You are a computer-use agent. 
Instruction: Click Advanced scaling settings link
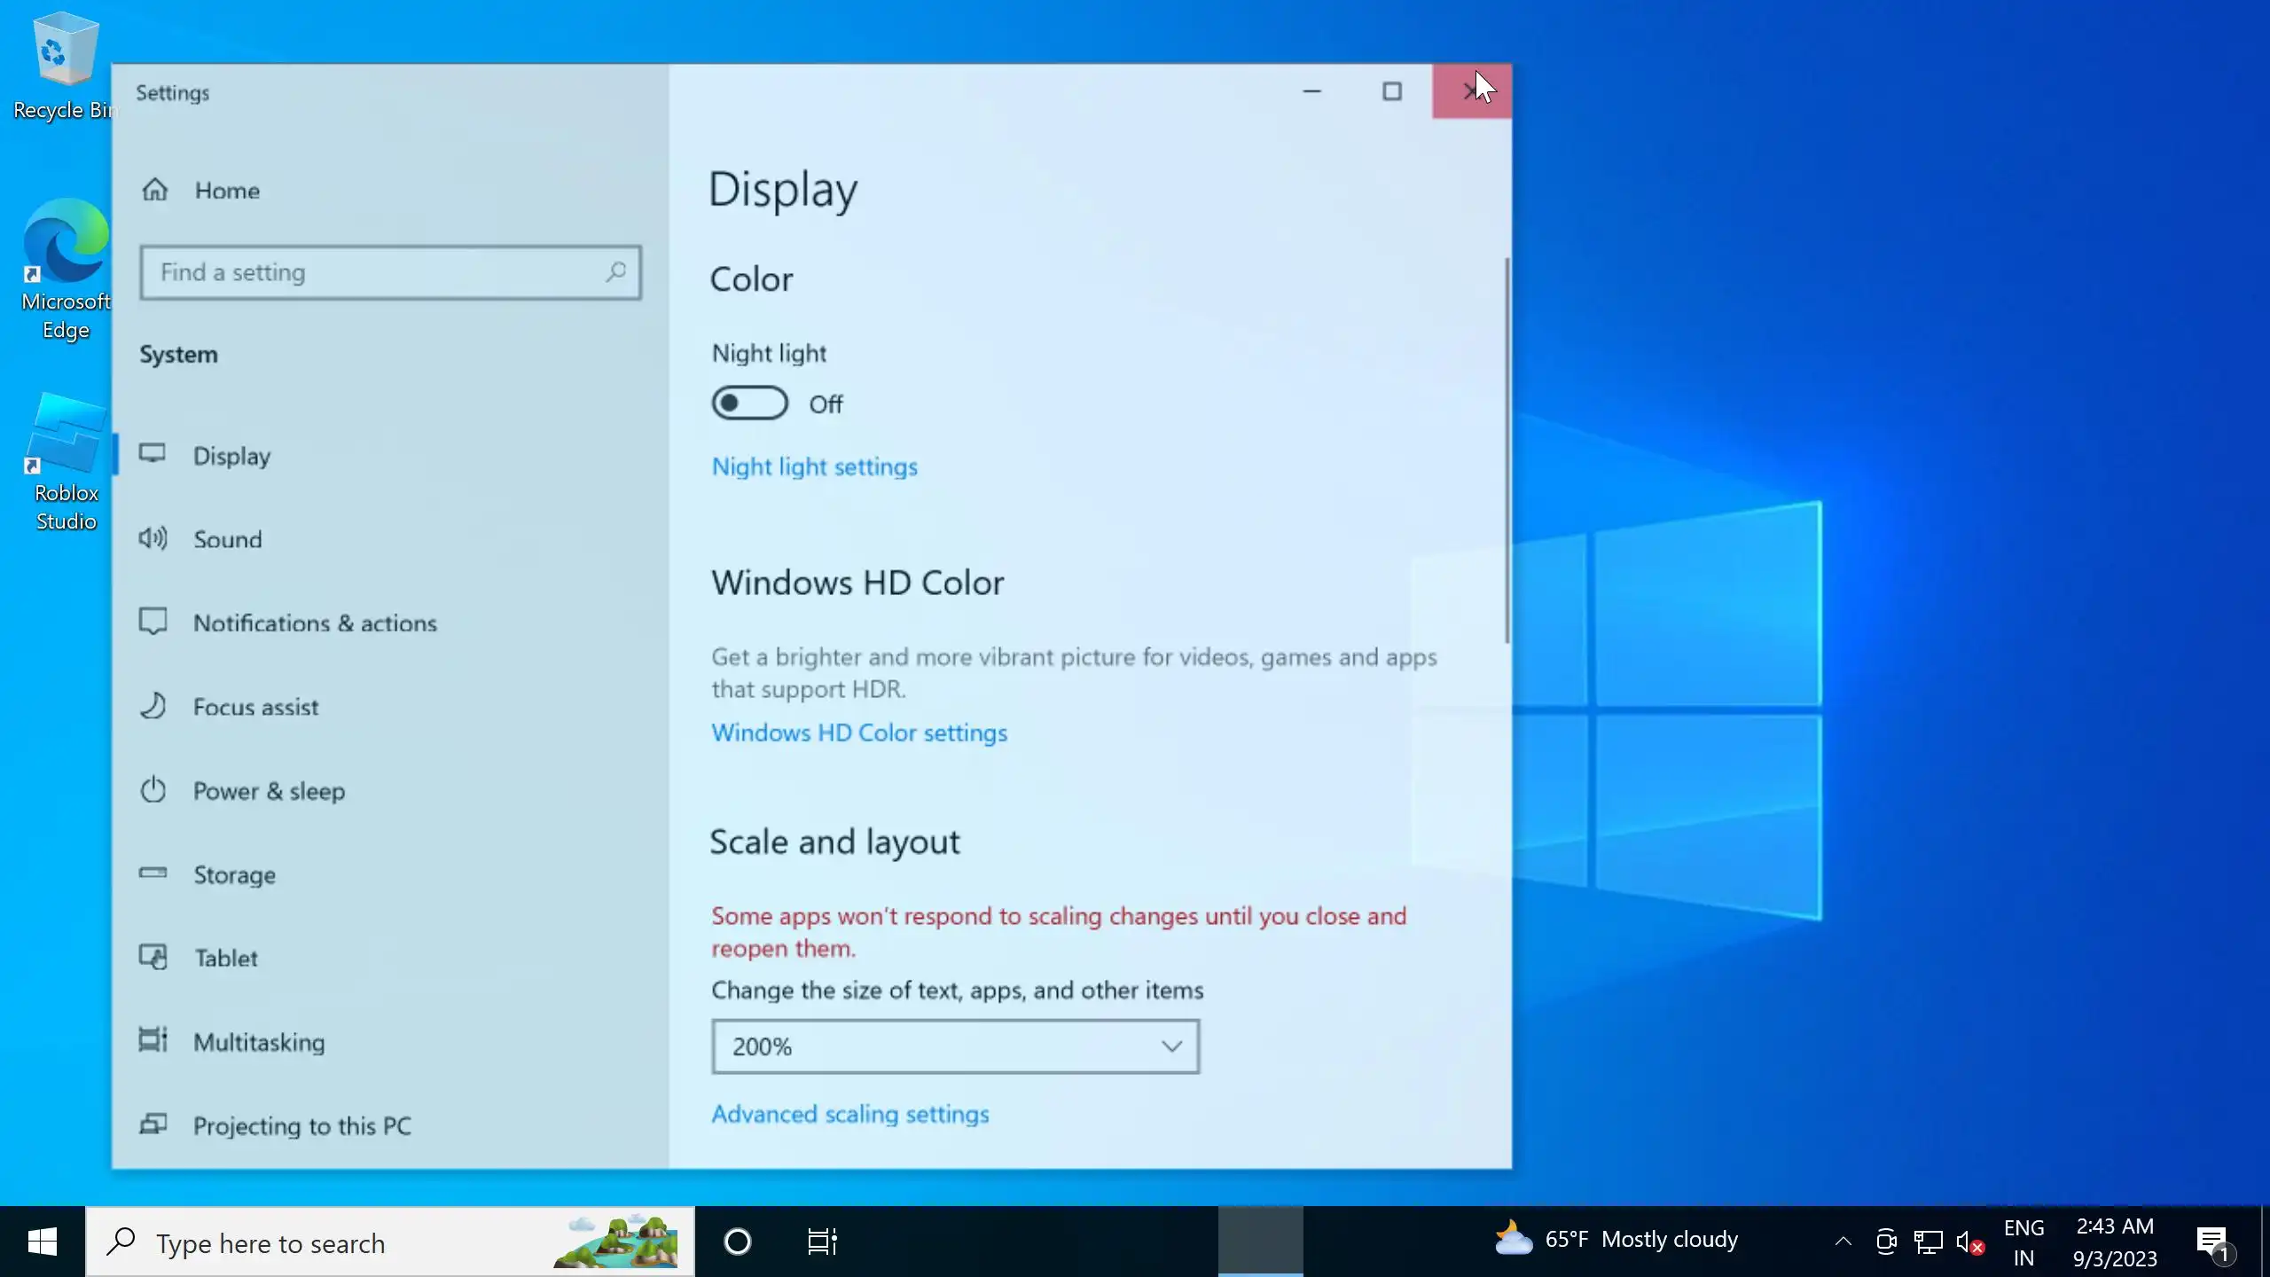click(x=849, y=1114)
